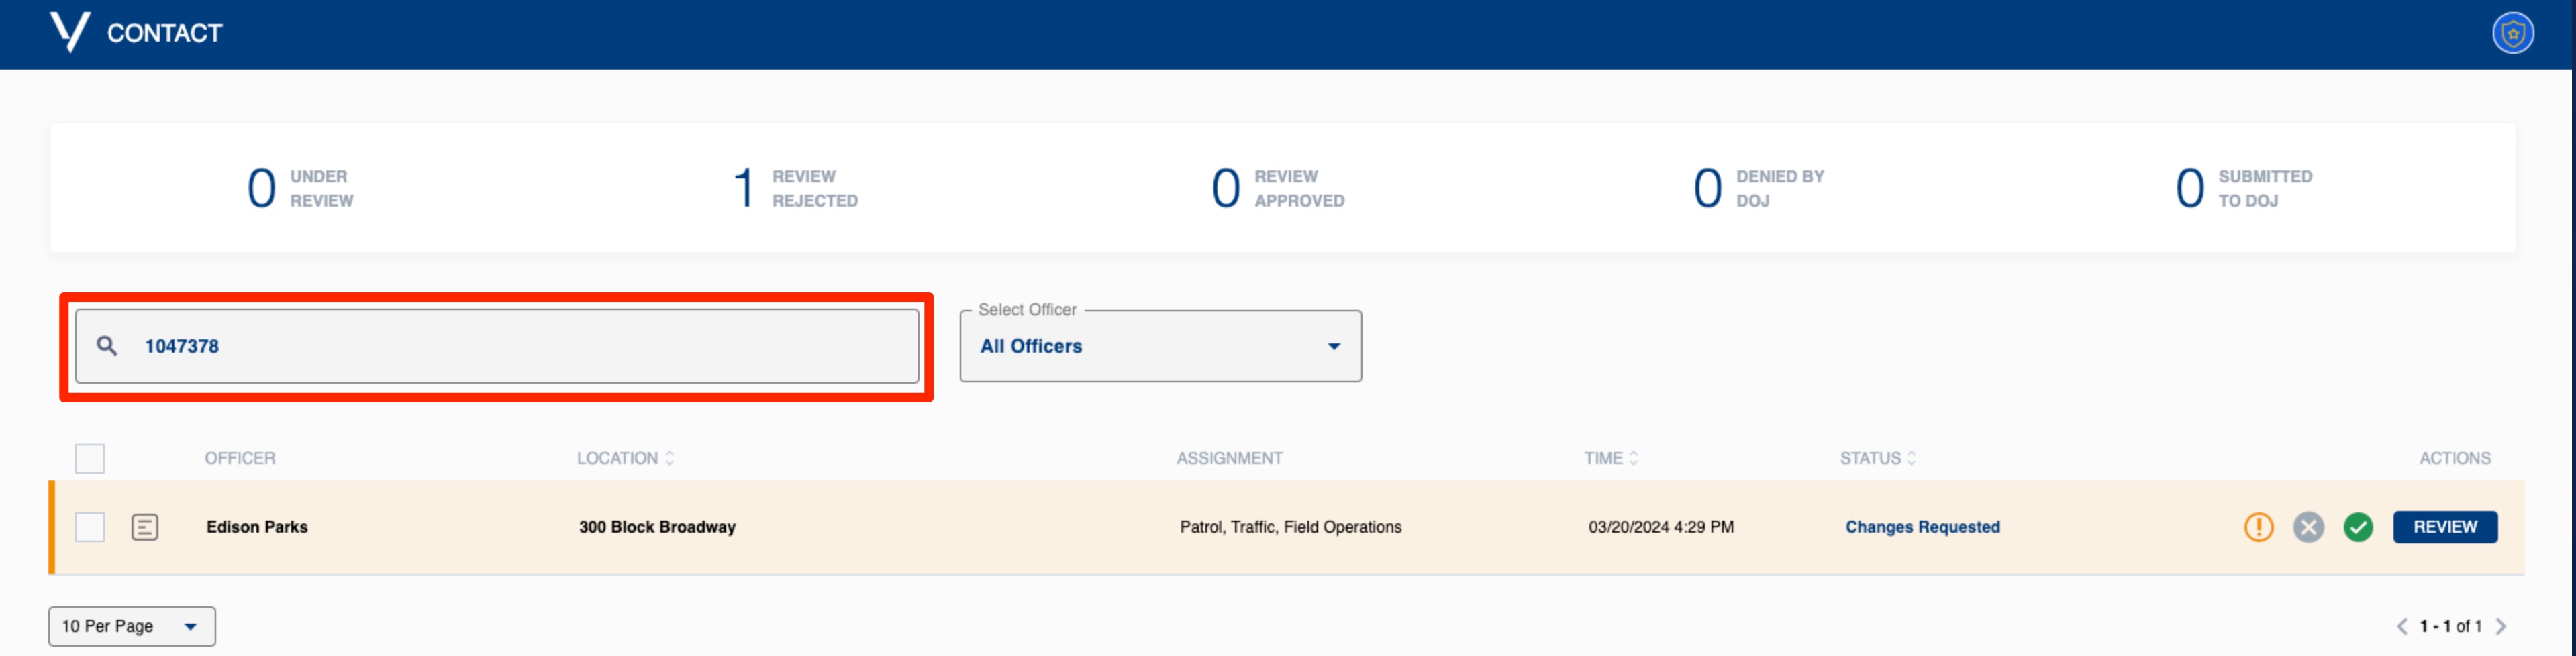Open the All Officers dropdown
Image resolution: width=2576 pixels, height=656 pixels.
[x=1159, y=346]
